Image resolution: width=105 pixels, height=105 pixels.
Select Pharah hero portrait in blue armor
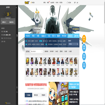tap(58, 61)
